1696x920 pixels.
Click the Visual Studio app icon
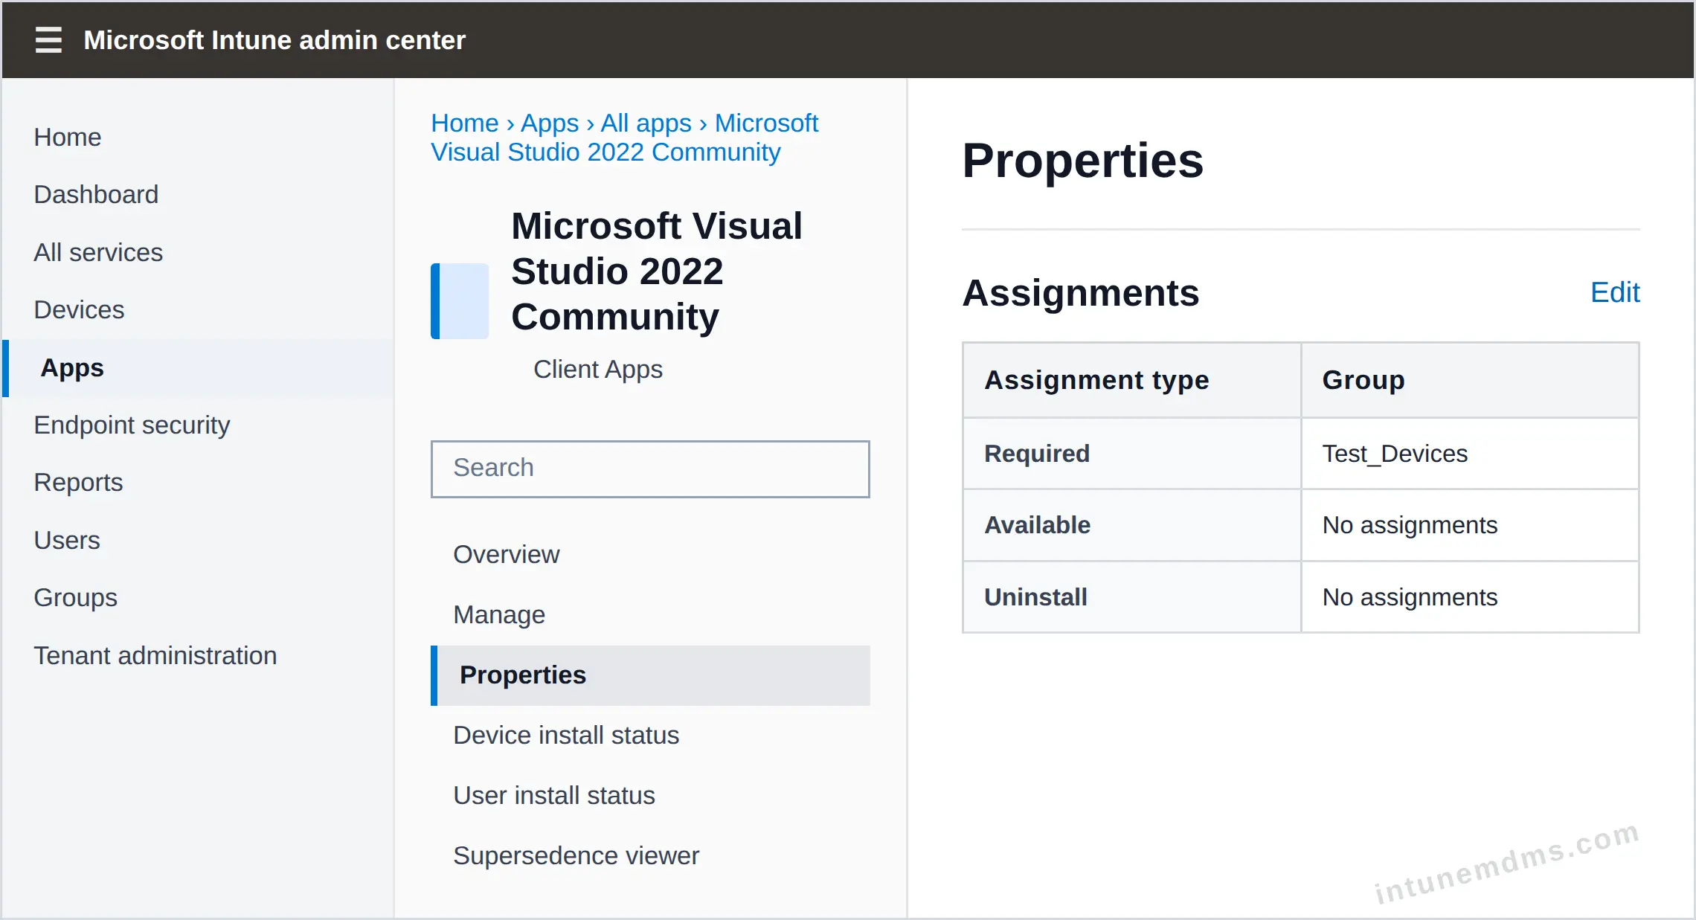(x=460, y=300)
